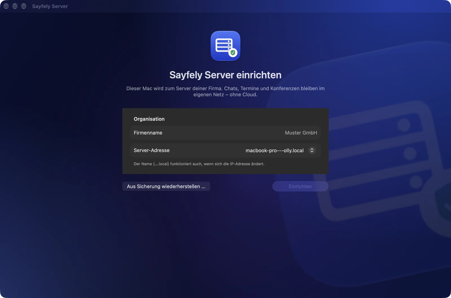Click the Sayfely Server app icon

pos(225,46)
